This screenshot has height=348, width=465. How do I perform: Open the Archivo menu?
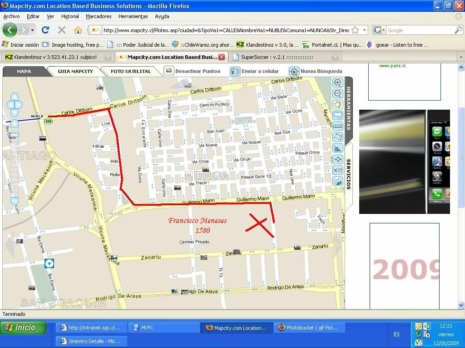click(11, 17)
